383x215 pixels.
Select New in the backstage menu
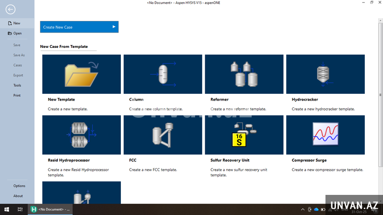click(x=17, y=23)
